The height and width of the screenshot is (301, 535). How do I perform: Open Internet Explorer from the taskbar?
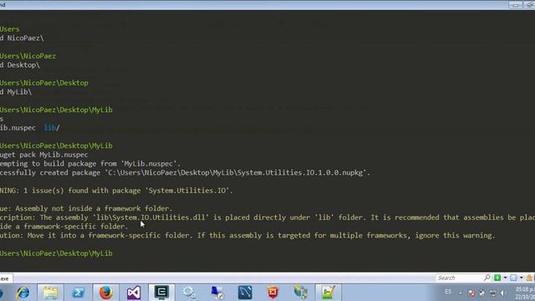23,293
